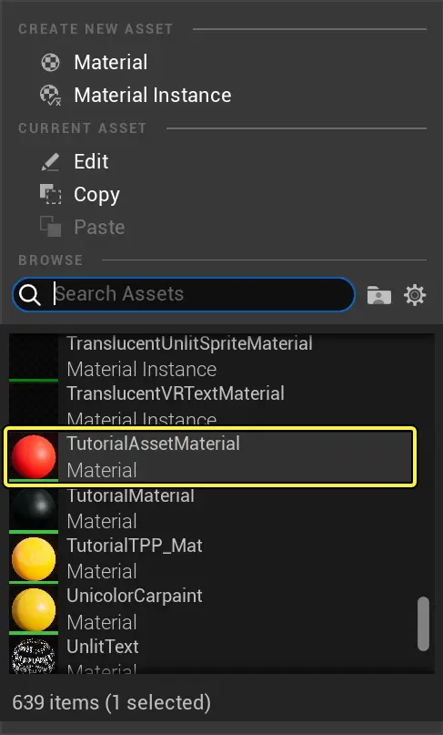This screenshot has width=443, height=735.
Task: Open asset picker settings gear
Action: tap(415, 295)
